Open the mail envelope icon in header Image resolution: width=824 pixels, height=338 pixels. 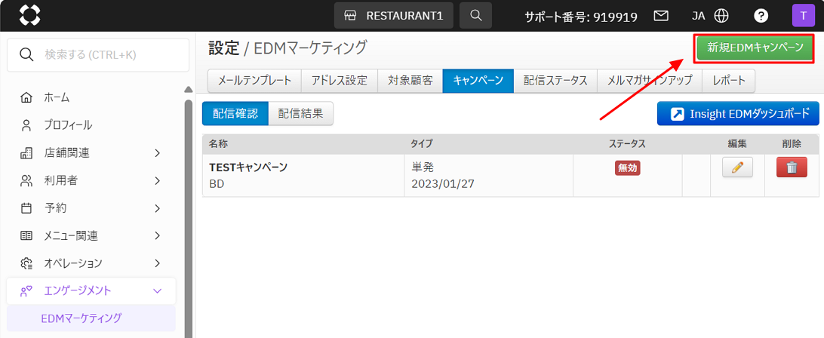(661, 15)
